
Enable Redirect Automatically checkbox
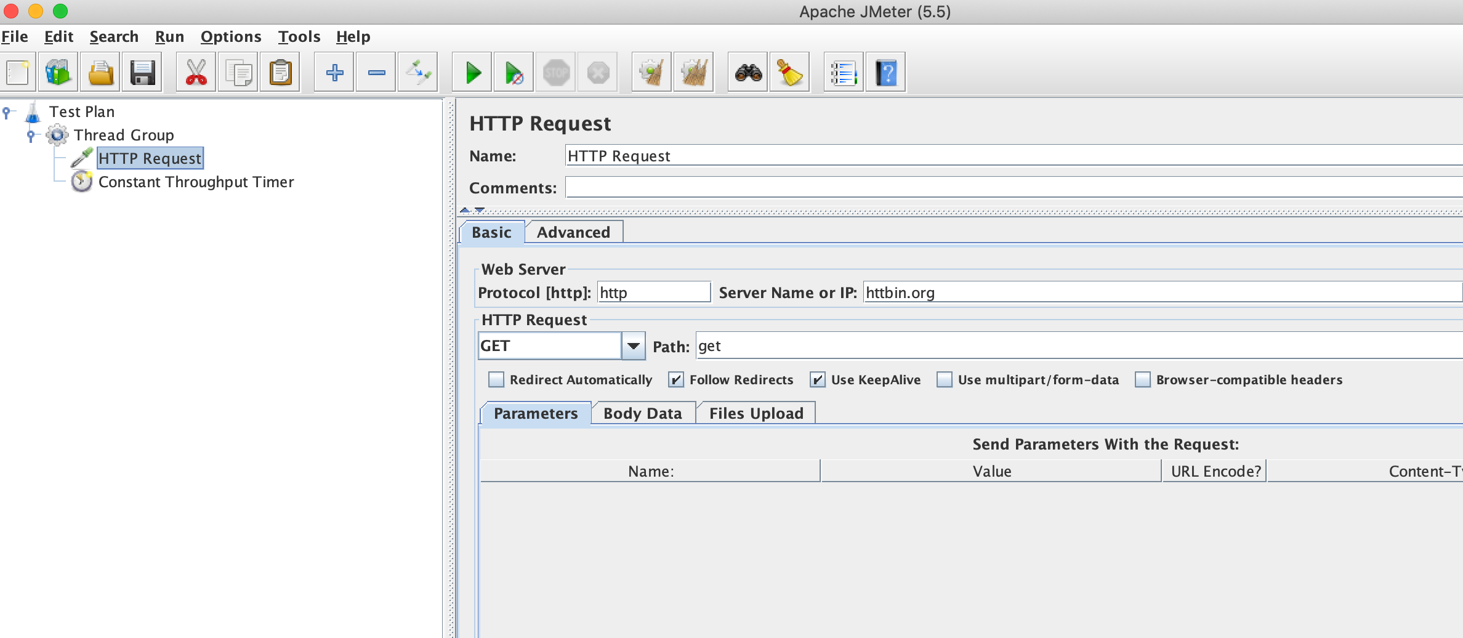(x=496, y=380)
